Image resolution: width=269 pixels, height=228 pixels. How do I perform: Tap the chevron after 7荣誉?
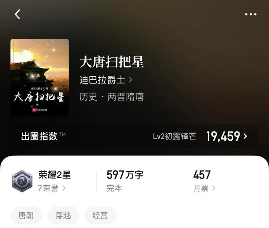click(x=64, y=188)
